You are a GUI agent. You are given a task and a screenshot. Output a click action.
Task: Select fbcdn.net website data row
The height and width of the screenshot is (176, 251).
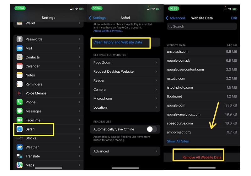click(x=202, y=96)
